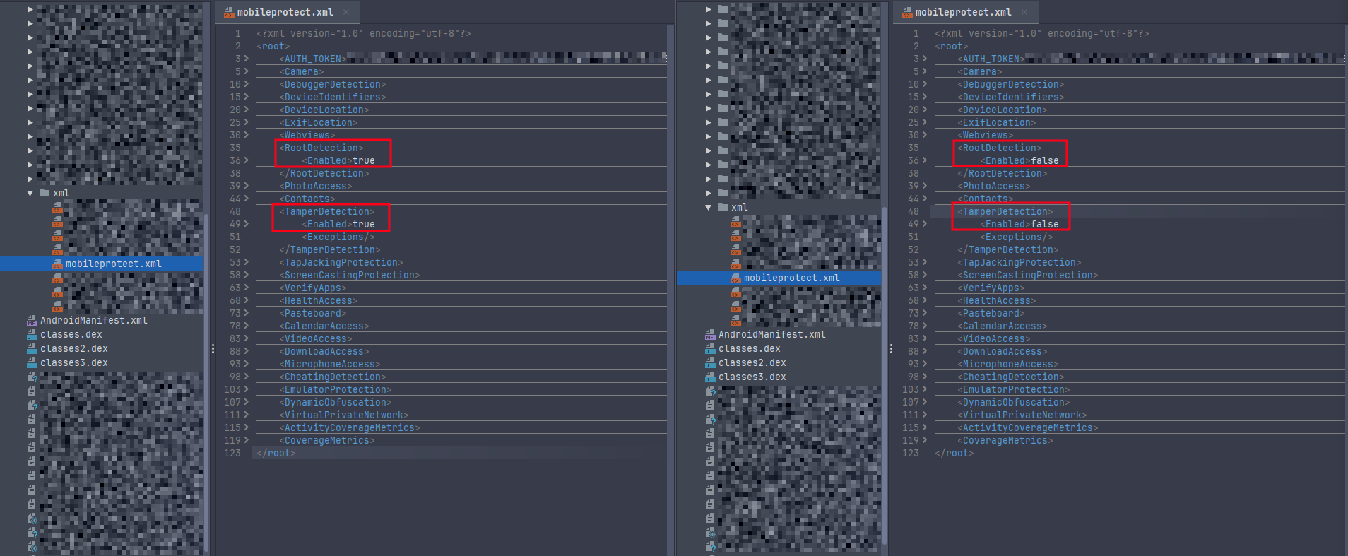Click file icon on right mobileprotect.xml tab
The height and width of the screenshot is (556, 1348).
tap(907, 13)
